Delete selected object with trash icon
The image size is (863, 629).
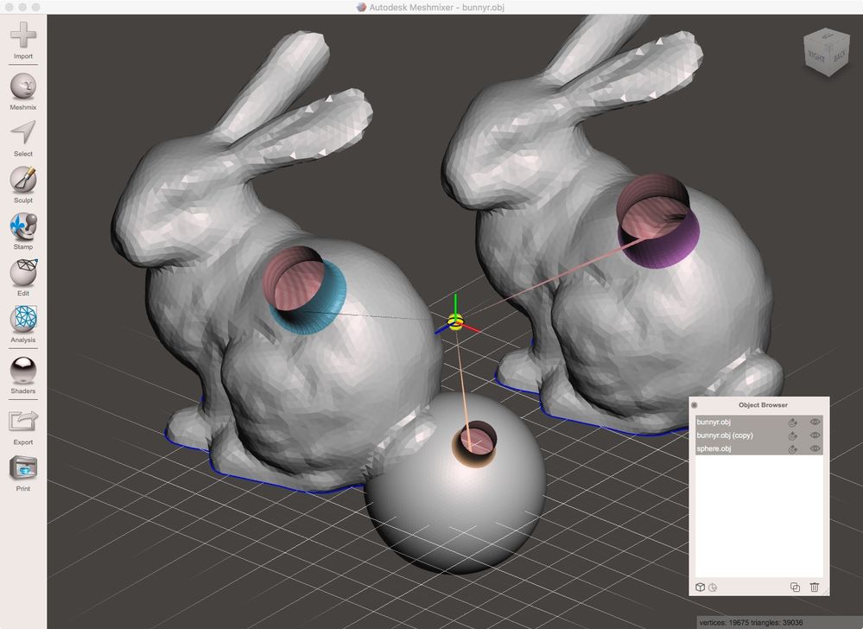point(815,588)
